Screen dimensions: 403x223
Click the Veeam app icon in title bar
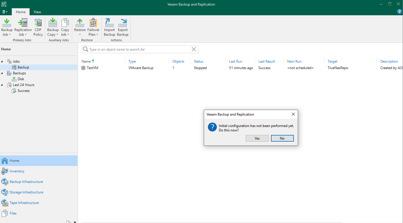[4, 4]
